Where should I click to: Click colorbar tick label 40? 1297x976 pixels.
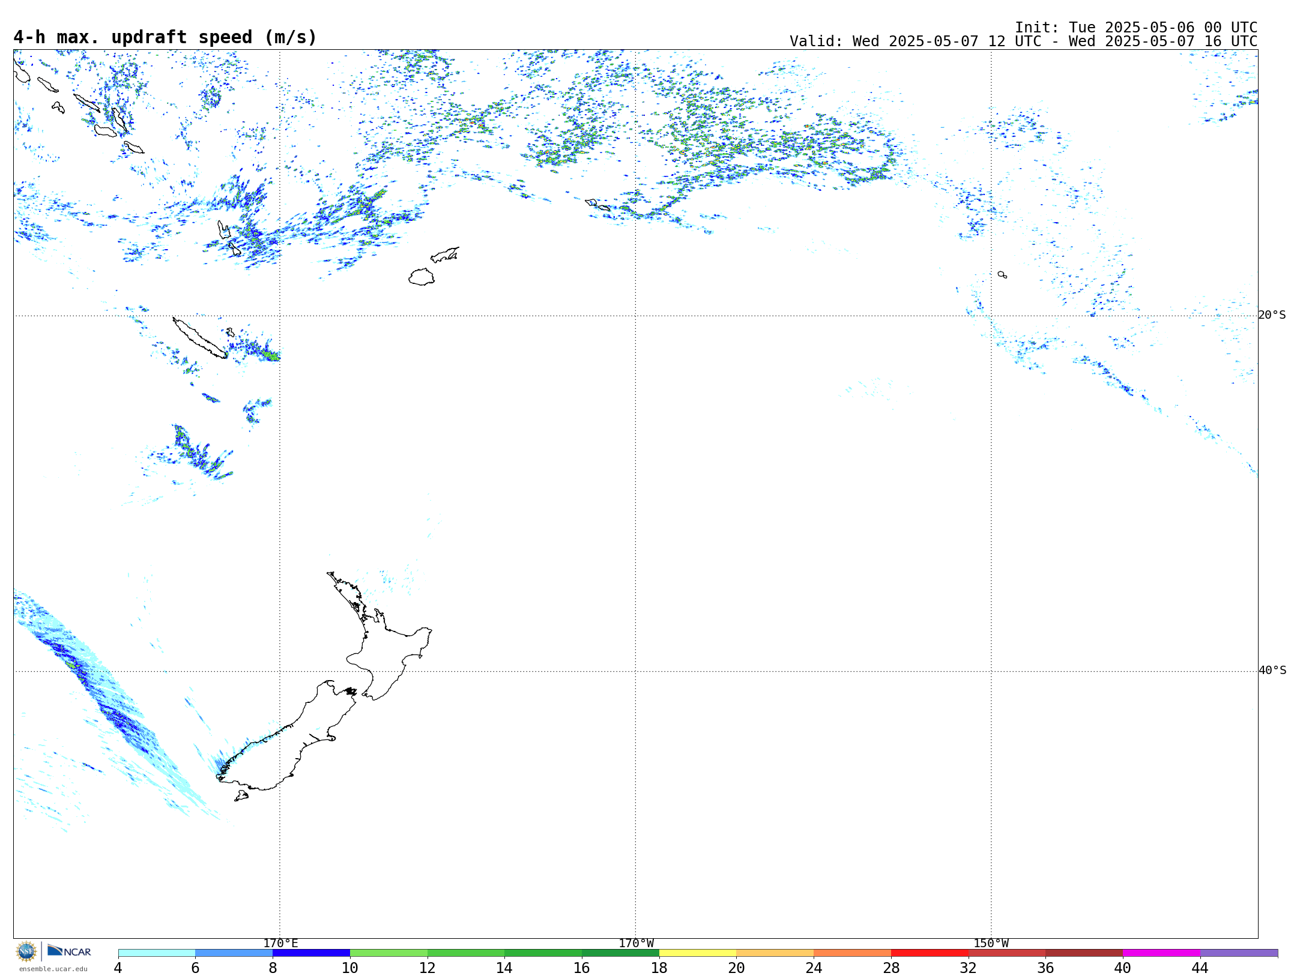pyautogui.click(x=1123, y=968)
